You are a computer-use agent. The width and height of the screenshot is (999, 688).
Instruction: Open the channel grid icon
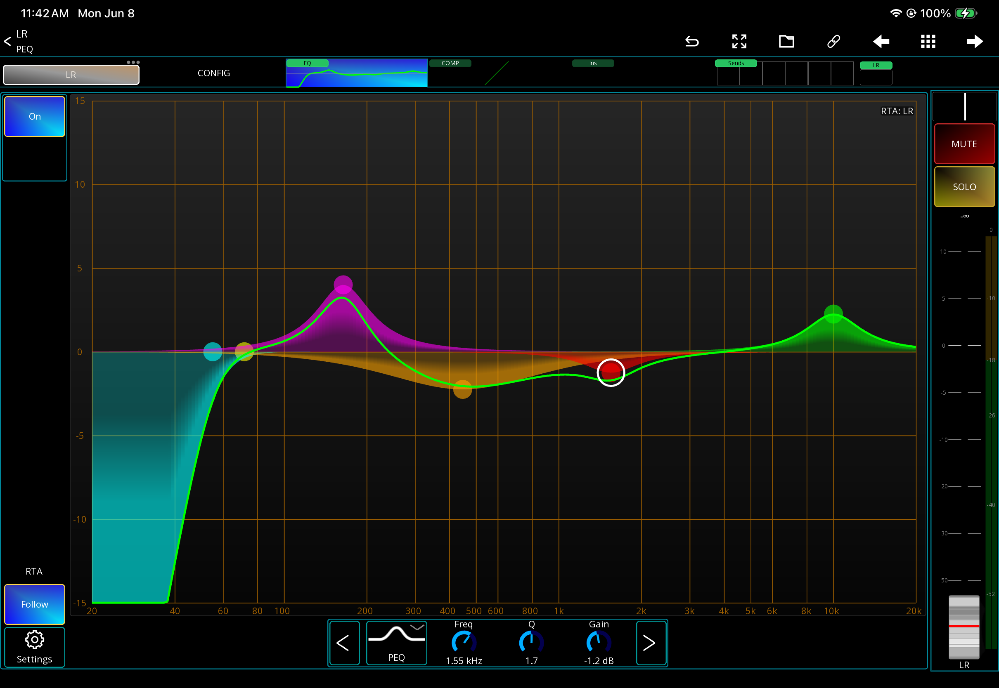(x=928, y=41)
